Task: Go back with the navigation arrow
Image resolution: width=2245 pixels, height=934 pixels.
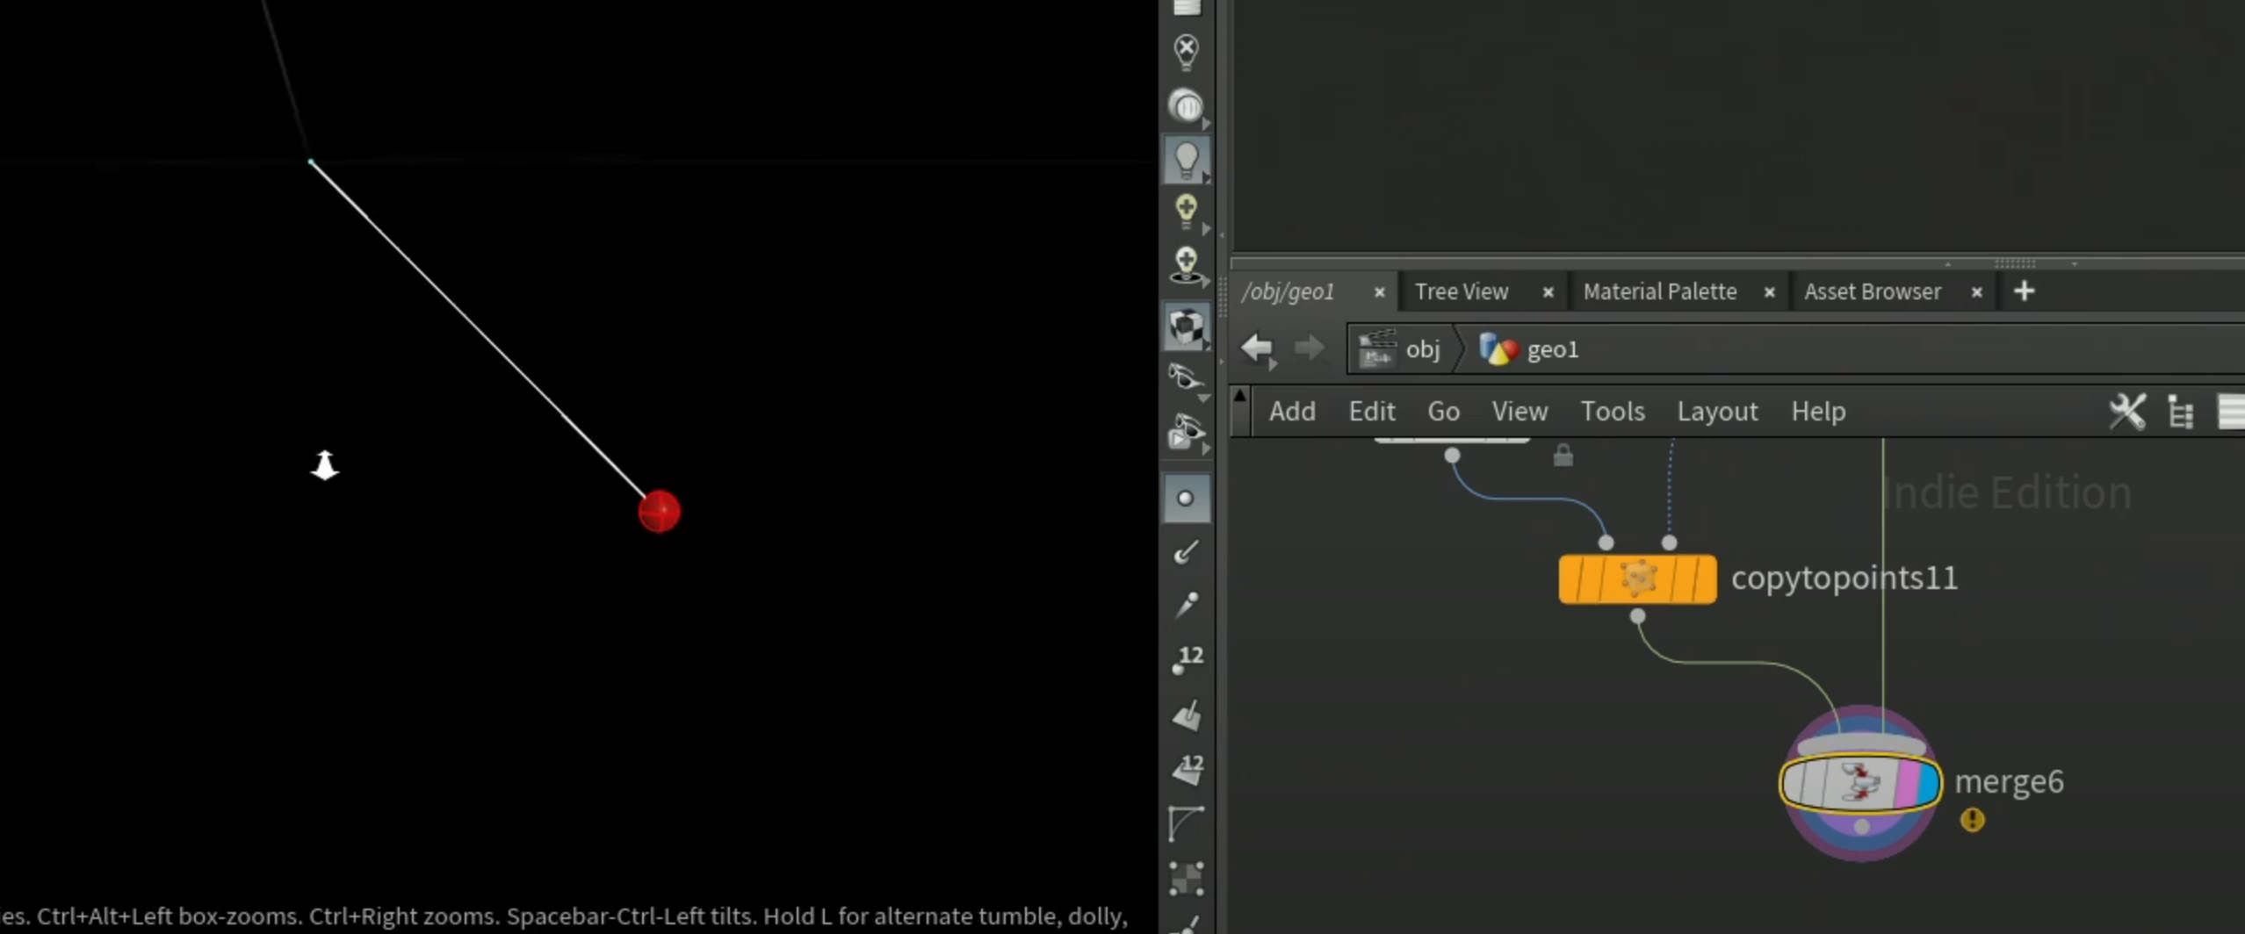Action: click(x=1257, y=348)
